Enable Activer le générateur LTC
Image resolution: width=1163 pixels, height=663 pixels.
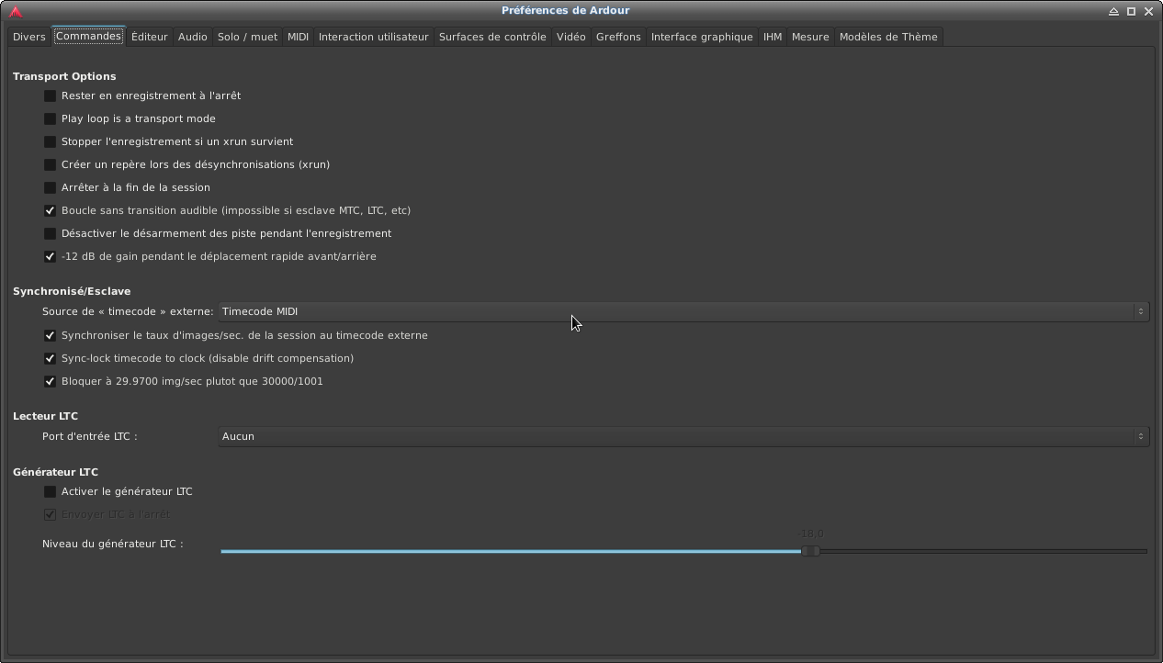click(x=51, y=491)
